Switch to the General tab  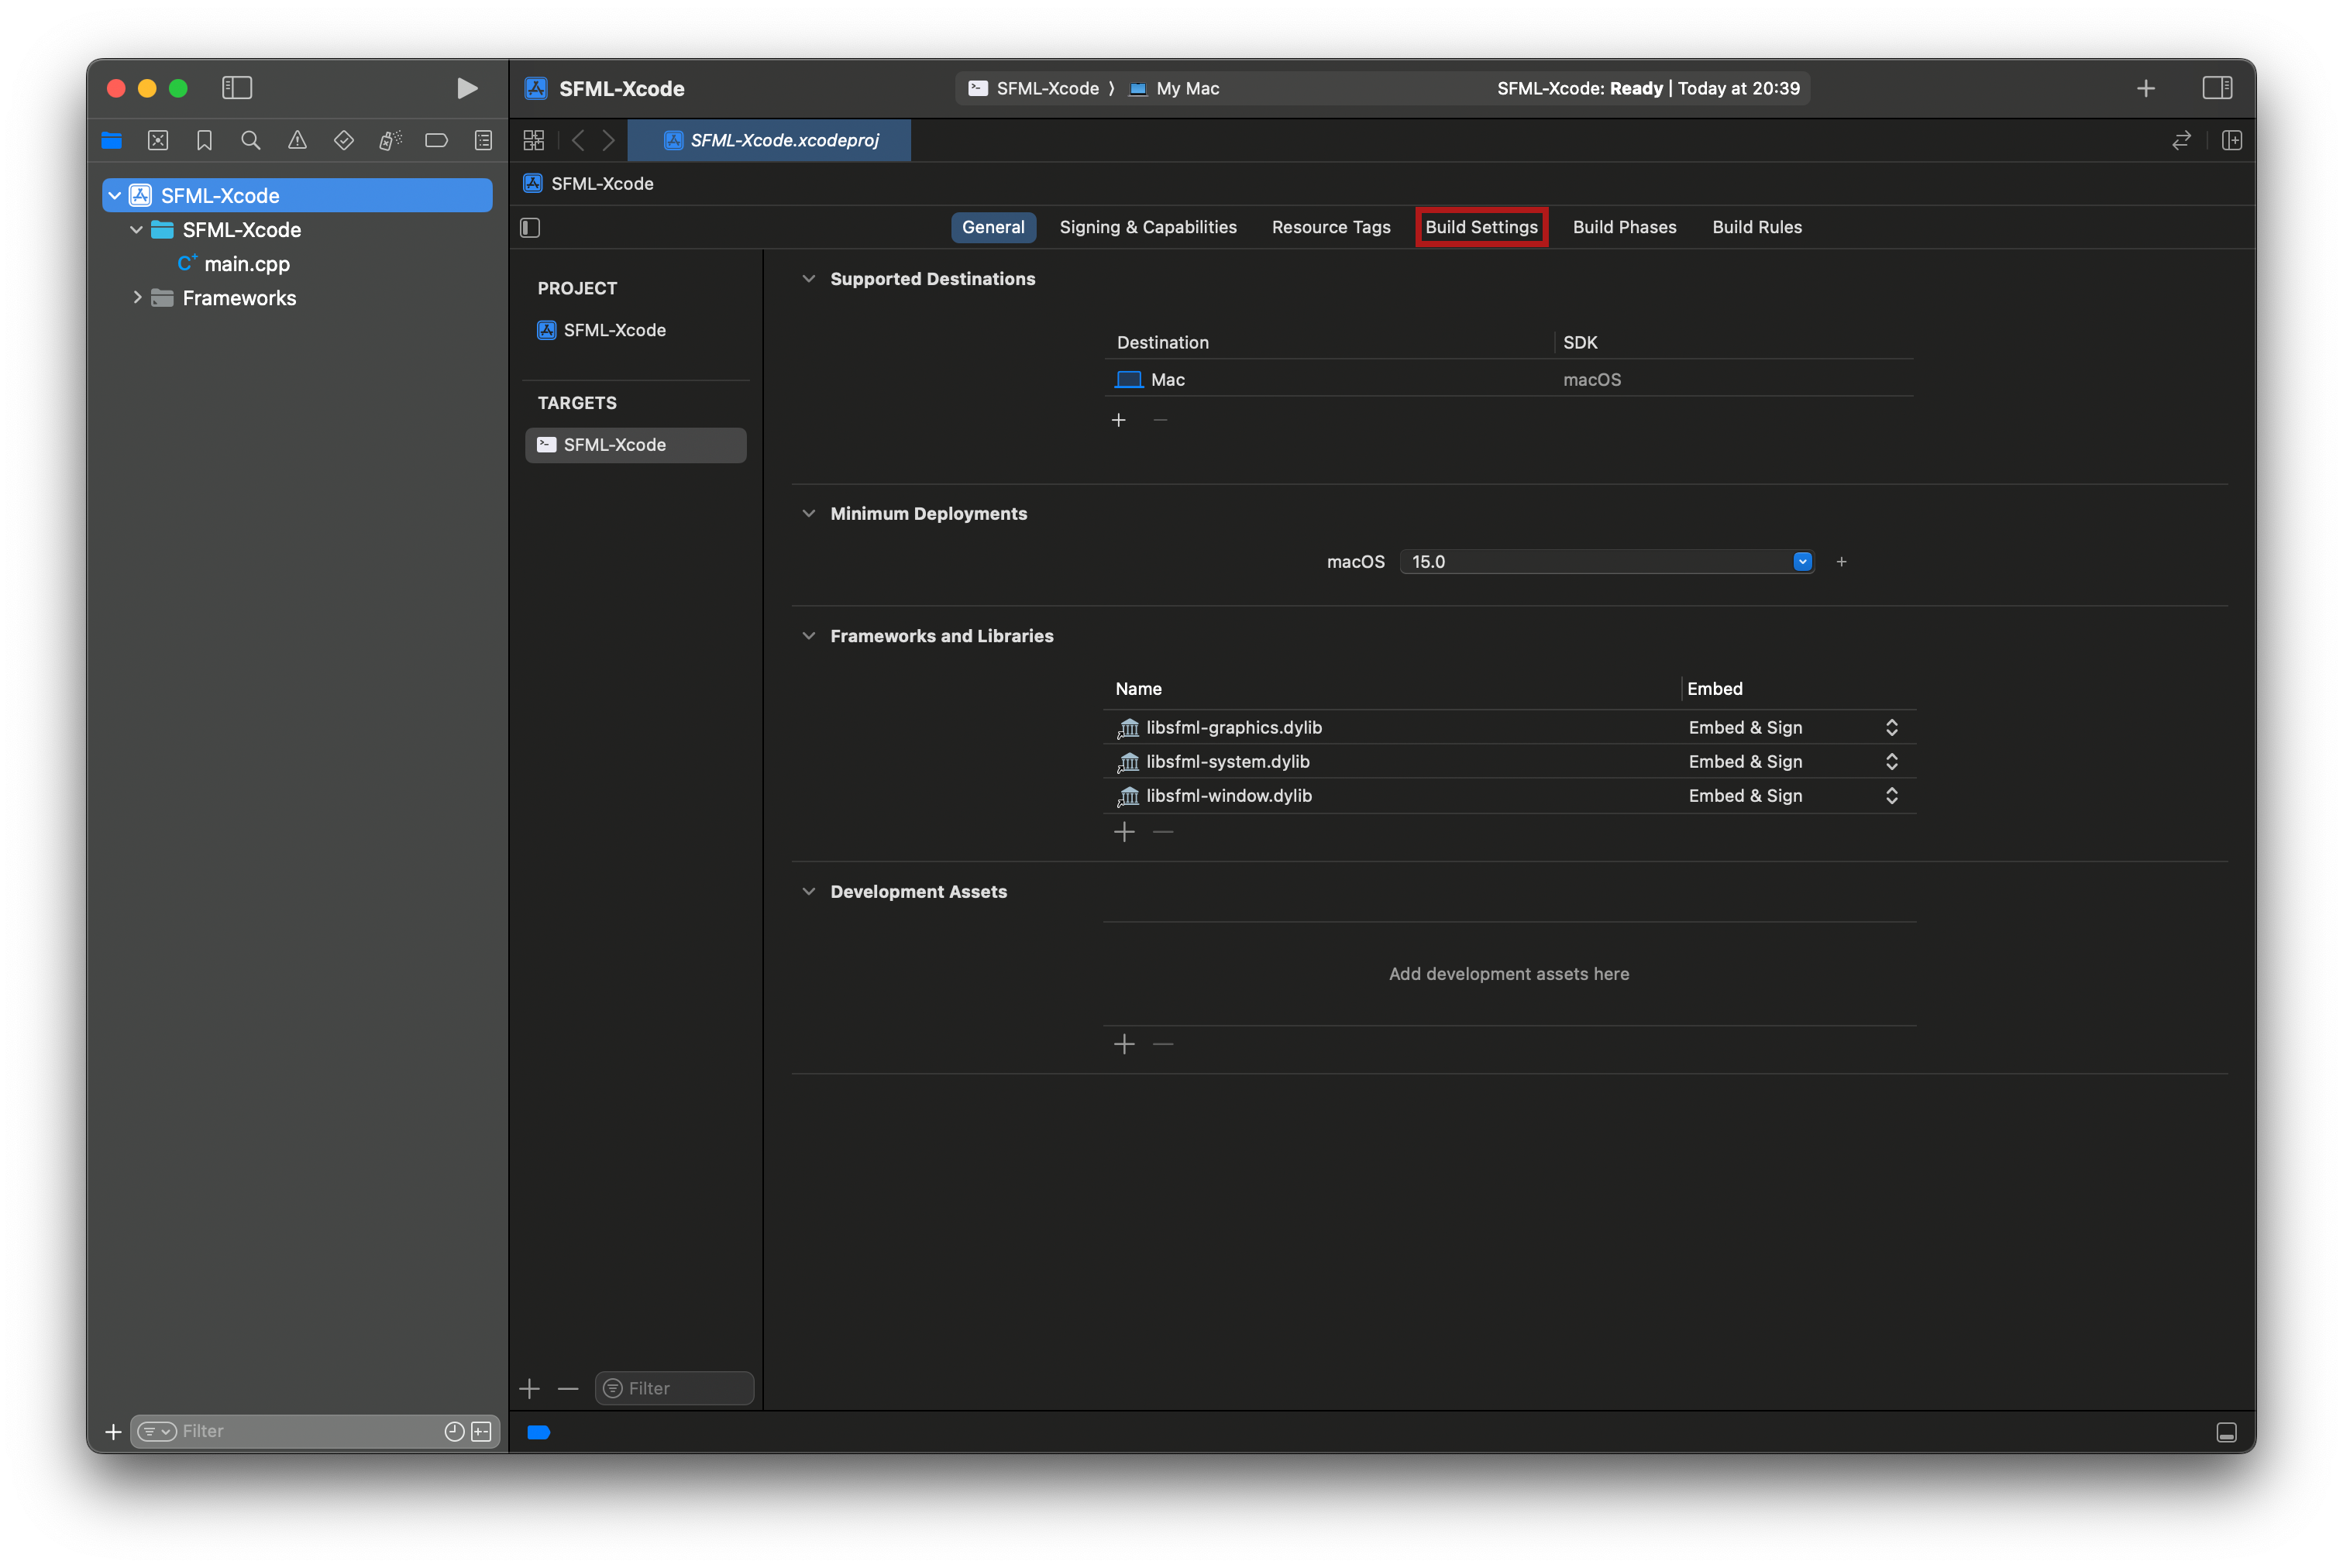pos(992,227)
